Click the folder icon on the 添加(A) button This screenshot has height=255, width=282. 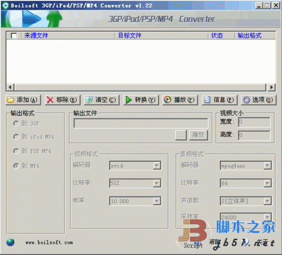click(x=11, y=99)
